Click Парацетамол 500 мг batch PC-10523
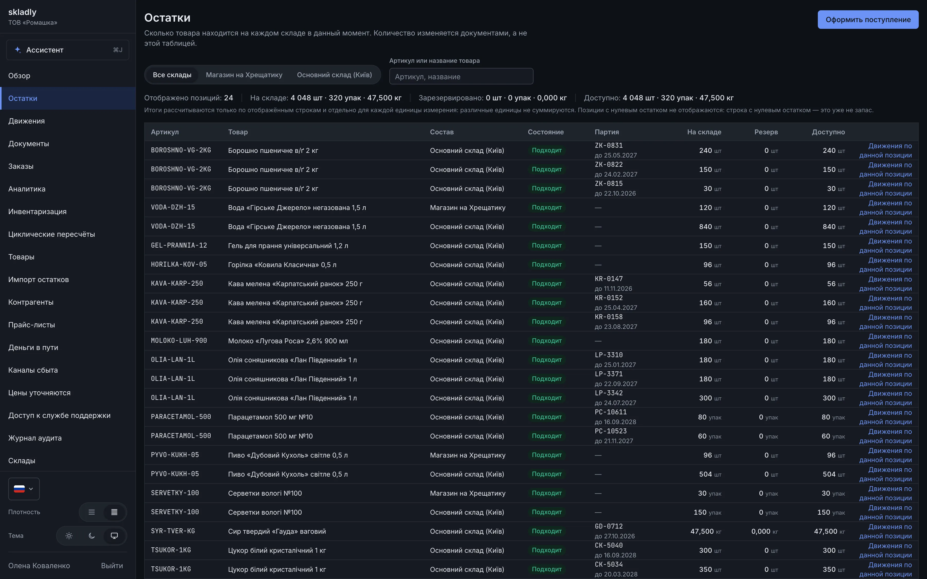The height and width of the screenshot is (579, 927). (611, 431)
